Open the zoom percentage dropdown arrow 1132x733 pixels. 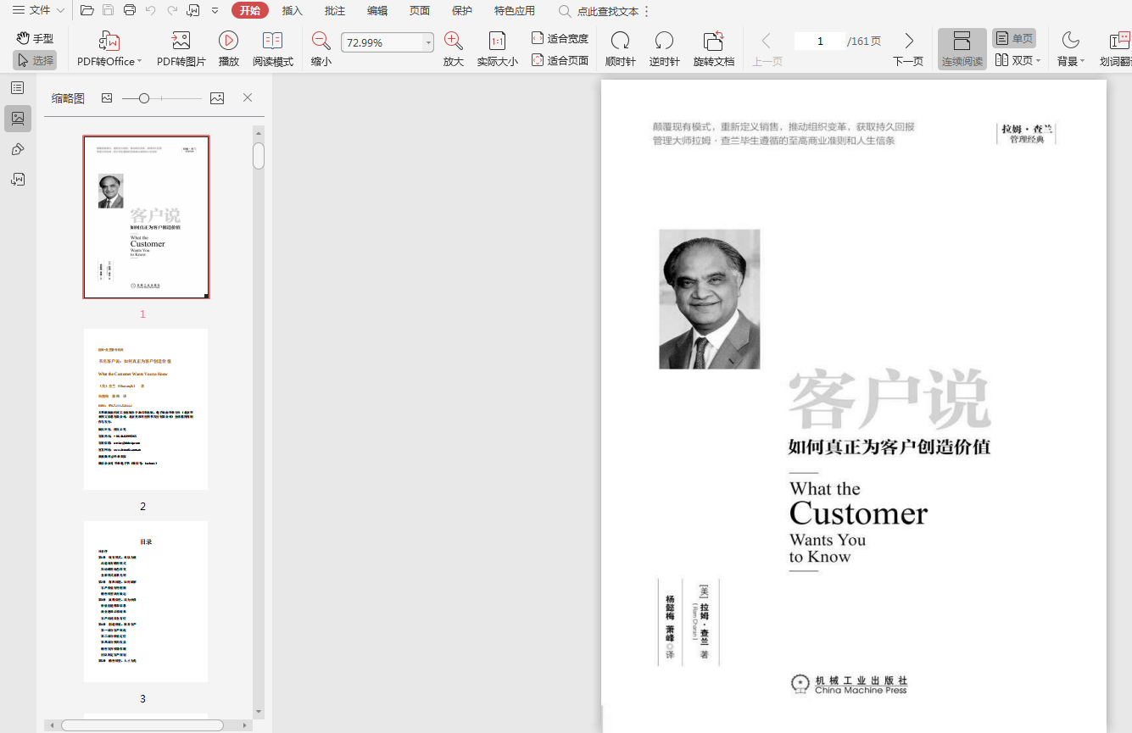428,42
